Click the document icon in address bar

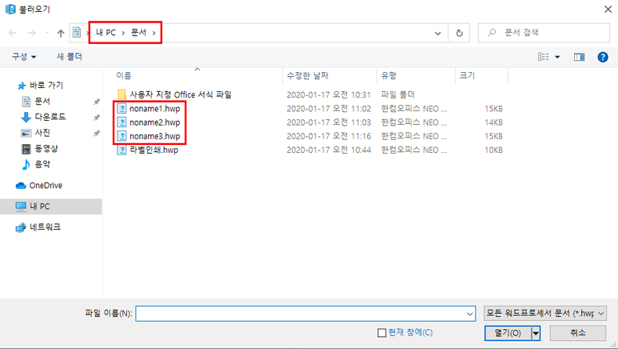point(78,32)
